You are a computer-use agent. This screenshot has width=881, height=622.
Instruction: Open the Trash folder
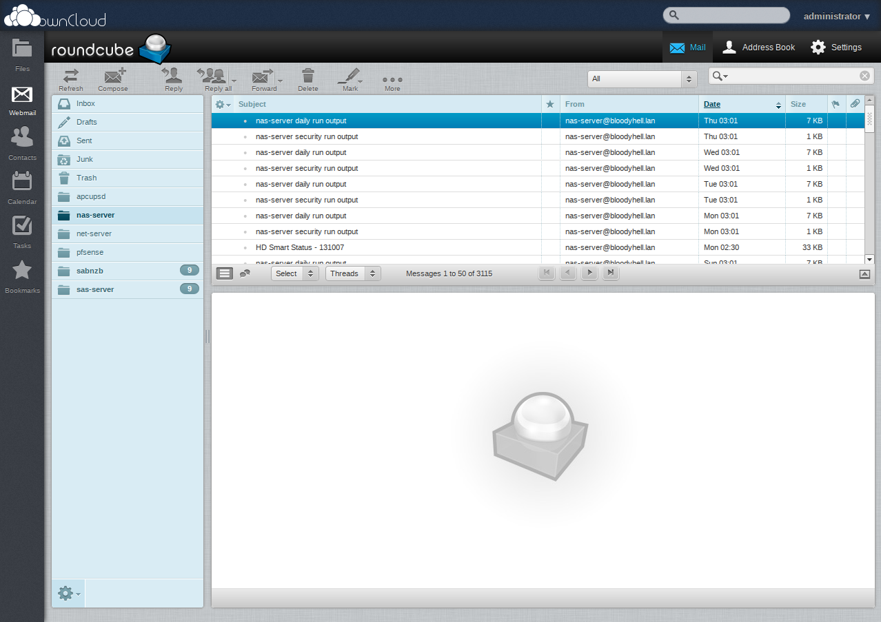click(x=128, y=178)
